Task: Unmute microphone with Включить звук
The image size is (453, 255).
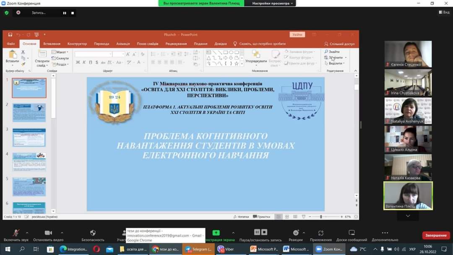Action: tap(16, 233)
